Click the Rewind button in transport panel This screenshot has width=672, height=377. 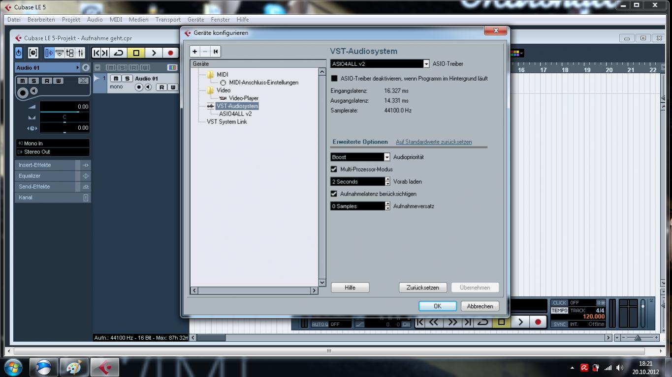(x=434, y=322)
